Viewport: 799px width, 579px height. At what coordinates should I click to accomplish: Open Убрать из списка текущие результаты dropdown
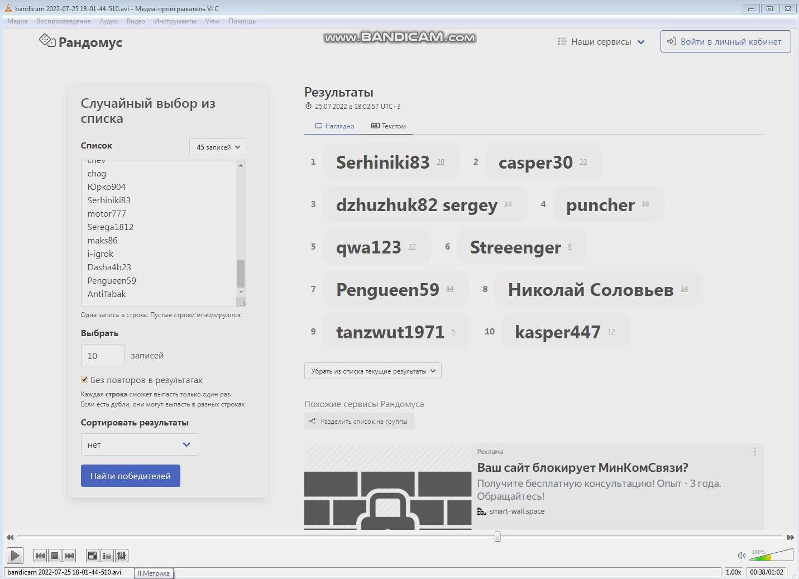372,371
